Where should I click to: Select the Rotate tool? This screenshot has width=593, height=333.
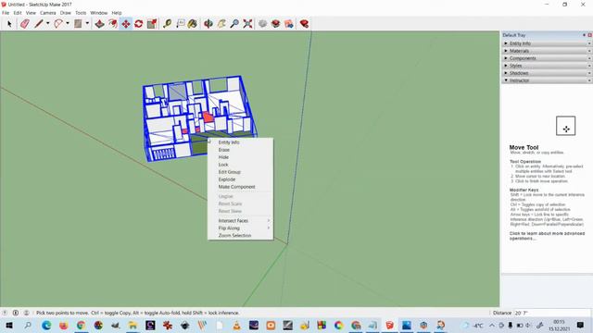point(139,24)
